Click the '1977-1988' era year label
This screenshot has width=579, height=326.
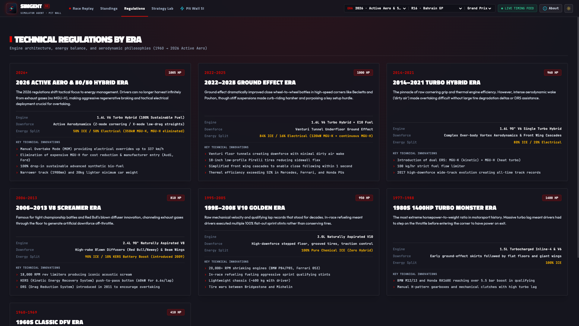(x=403, y=198)
